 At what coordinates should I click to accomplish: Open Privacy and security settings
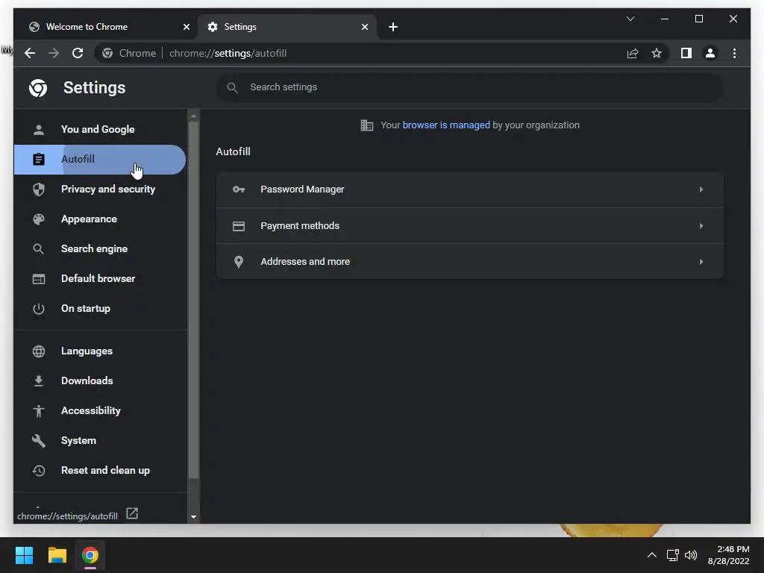[x=99, y=189]
